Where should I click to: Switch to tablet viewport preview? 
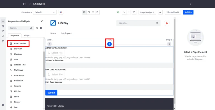point(89,12)
